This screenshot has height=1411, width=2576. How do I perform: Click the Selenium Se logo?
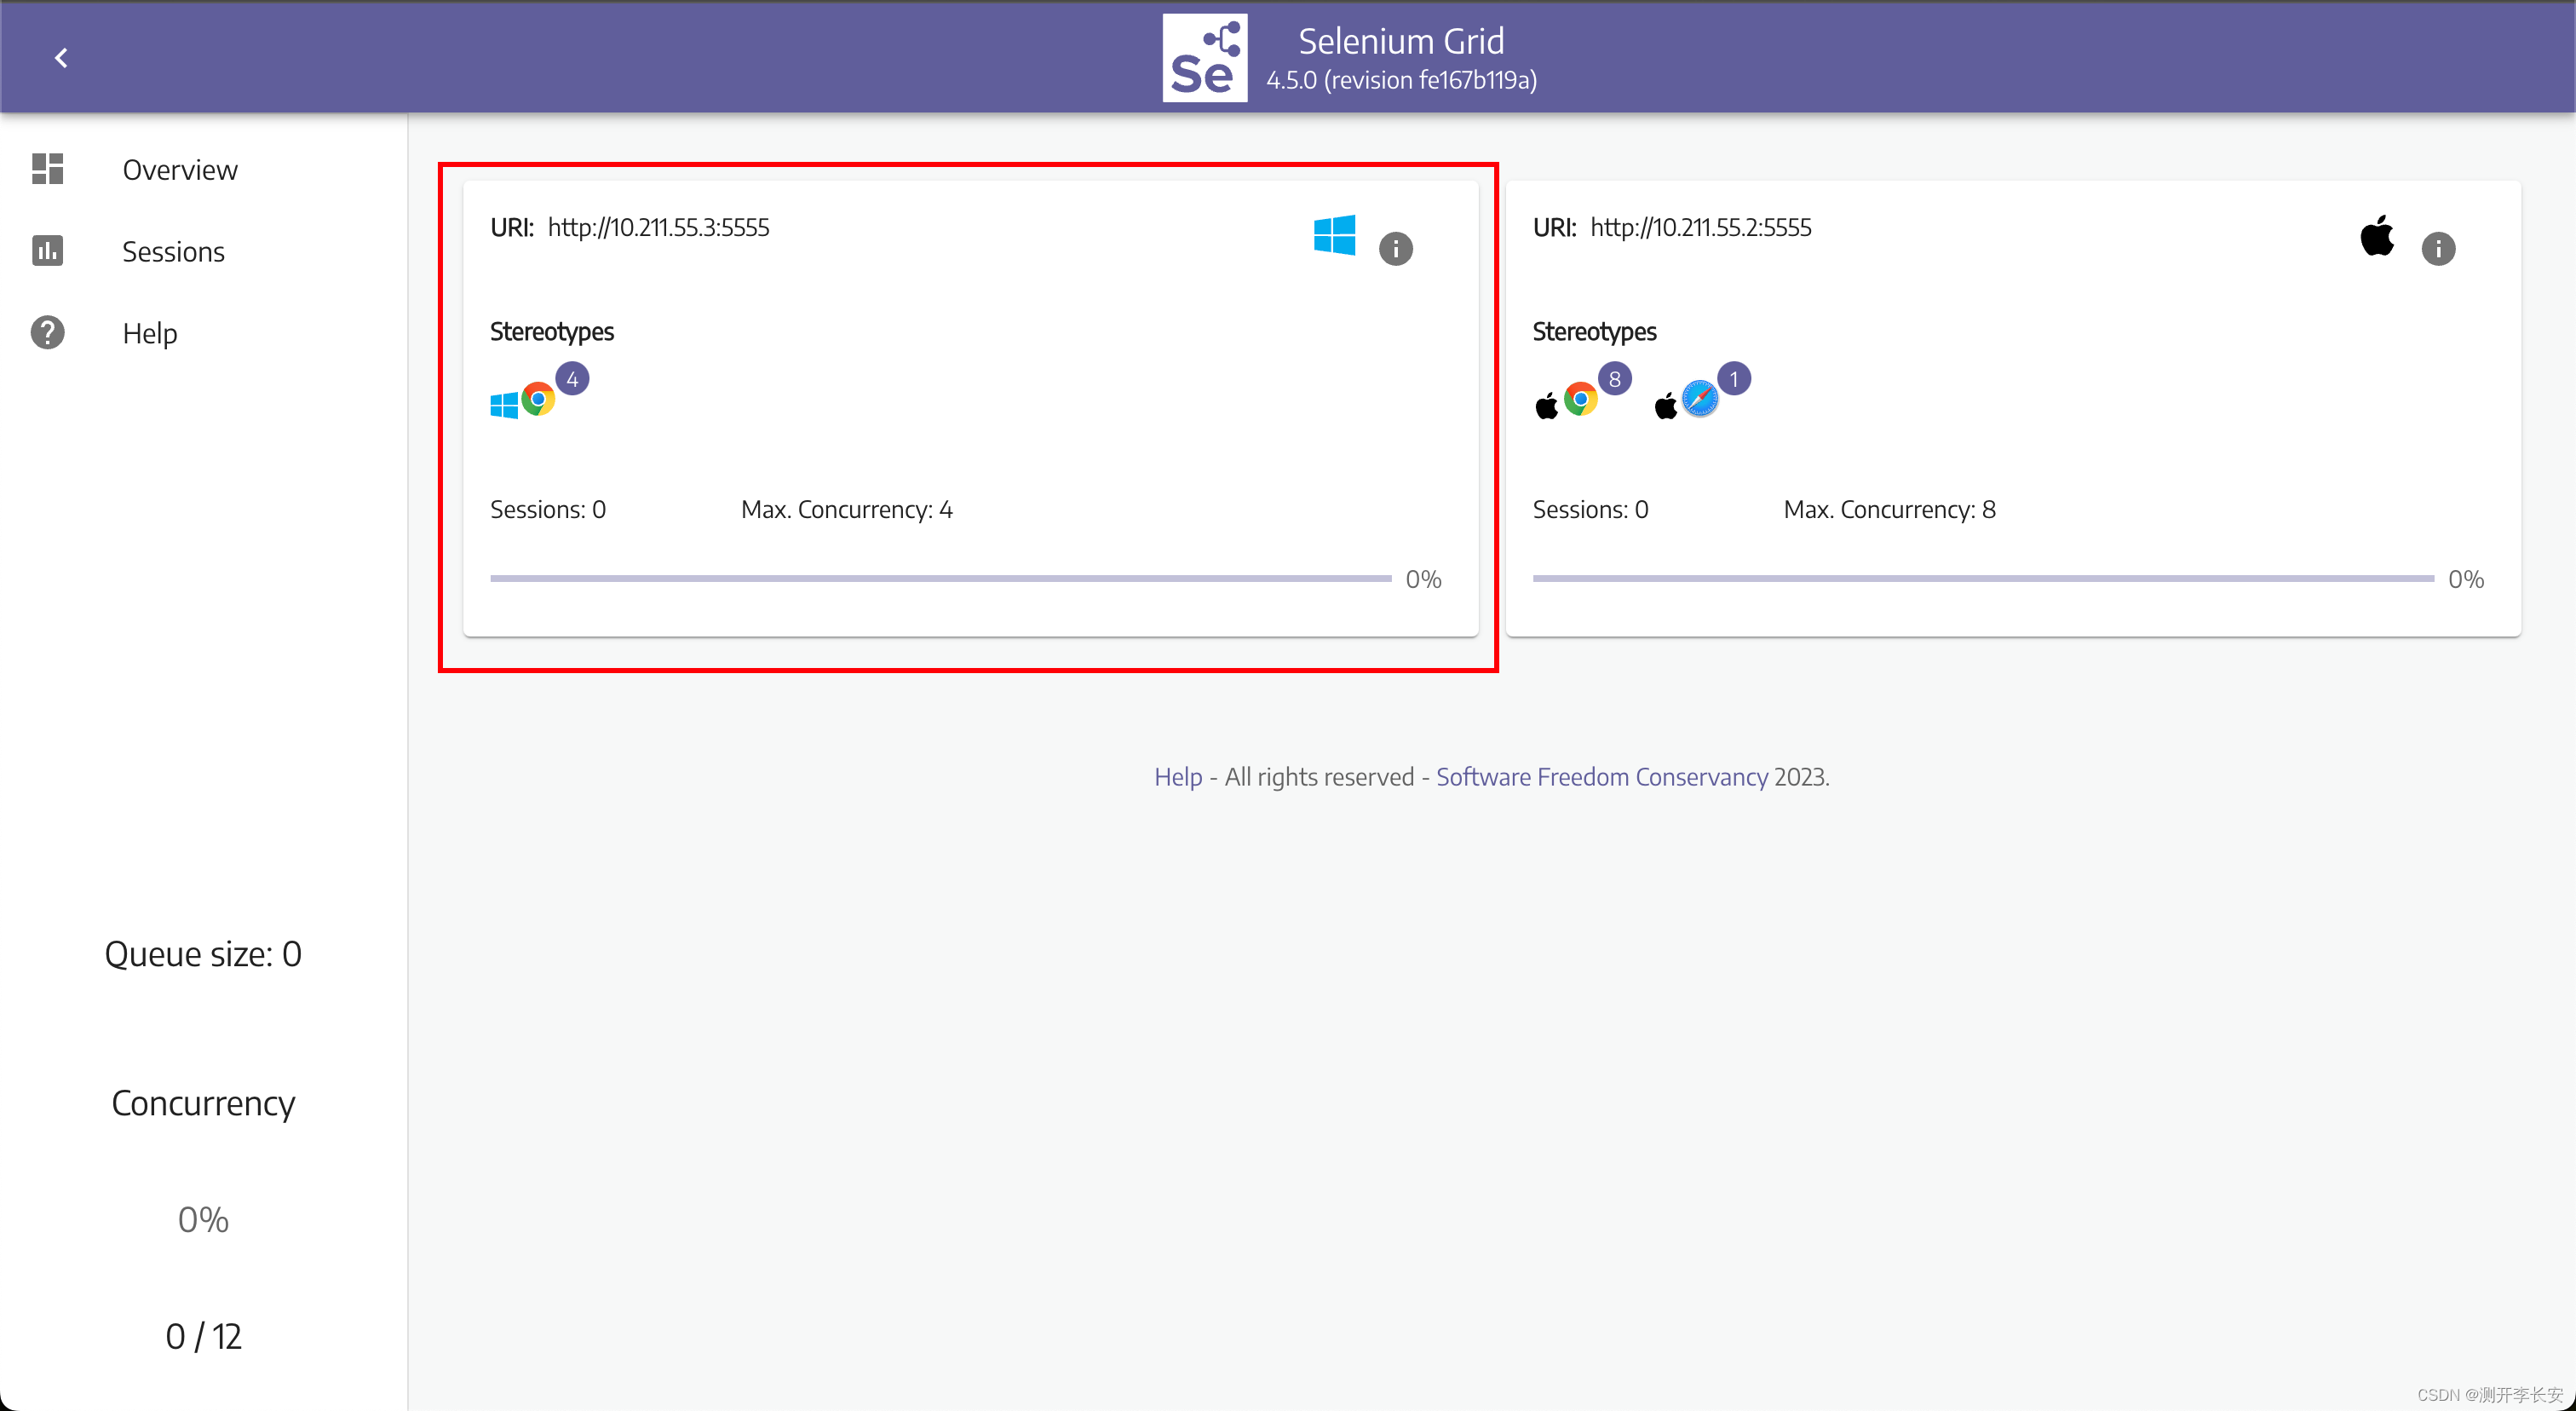click(x=1204, y=58)
